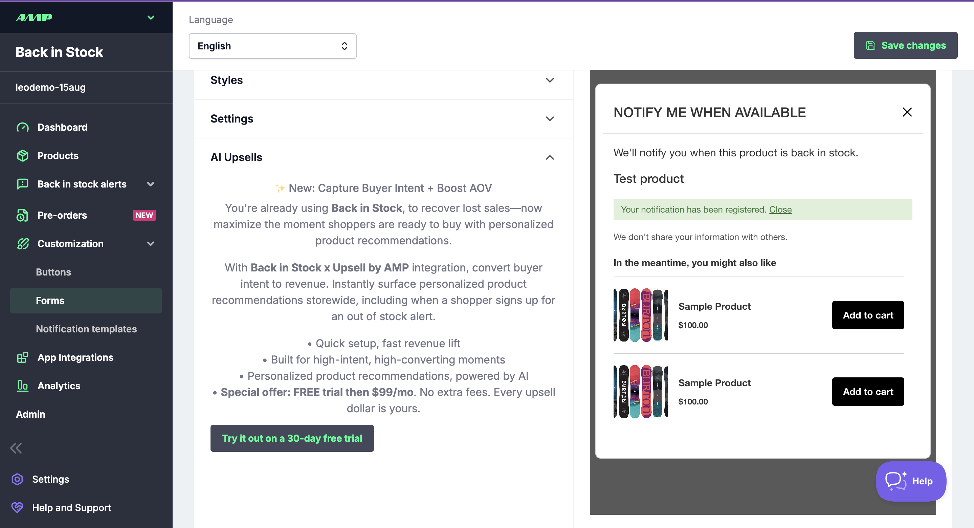Image resolution: width=974 pixels, height=528 pixels.
Task: Click second Sample Product $100.00 price
Action: click(693, 402)
